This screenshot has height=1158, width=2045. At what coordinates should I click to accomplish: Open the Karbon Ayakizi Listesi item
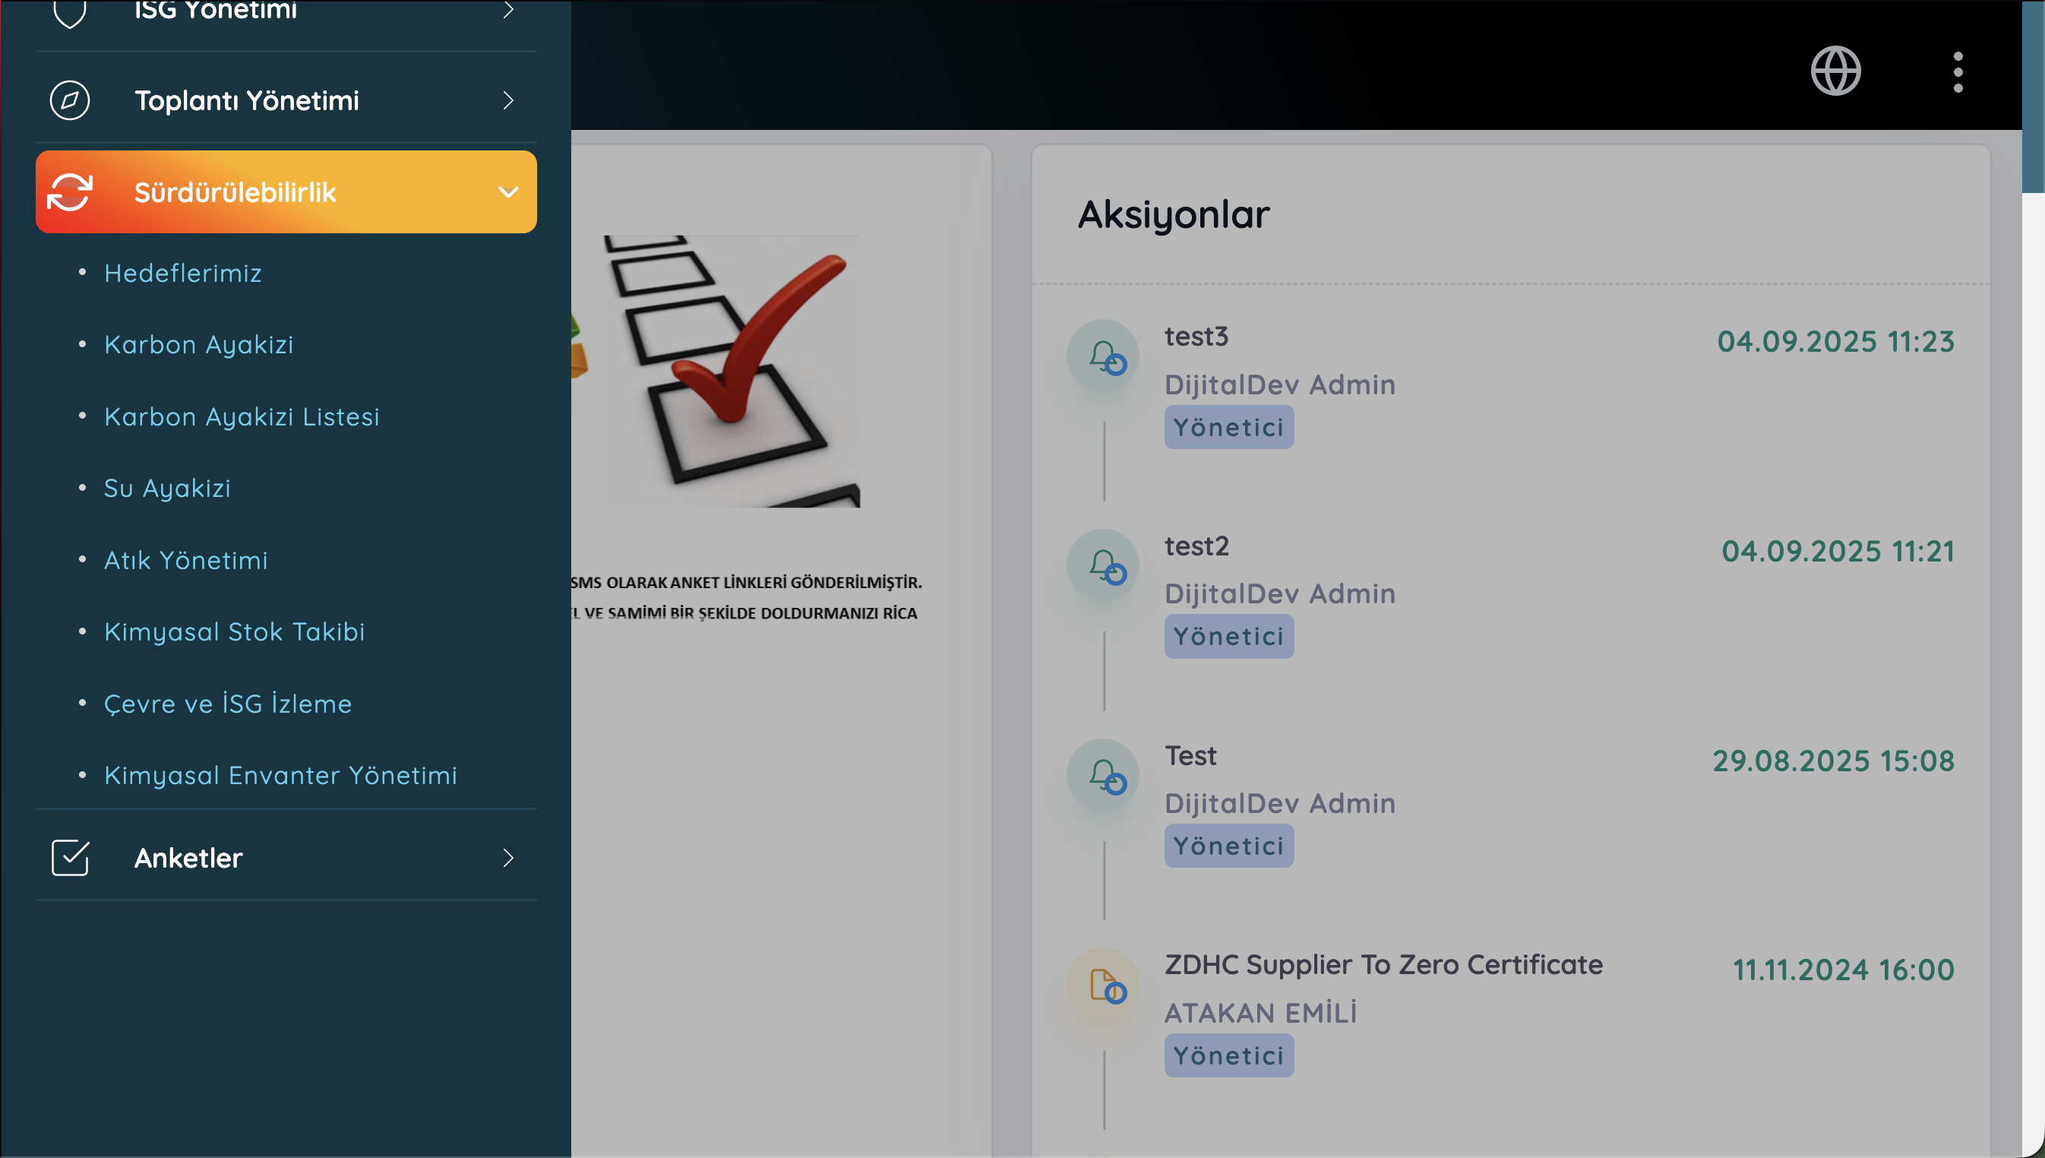(x=242, y=416)
